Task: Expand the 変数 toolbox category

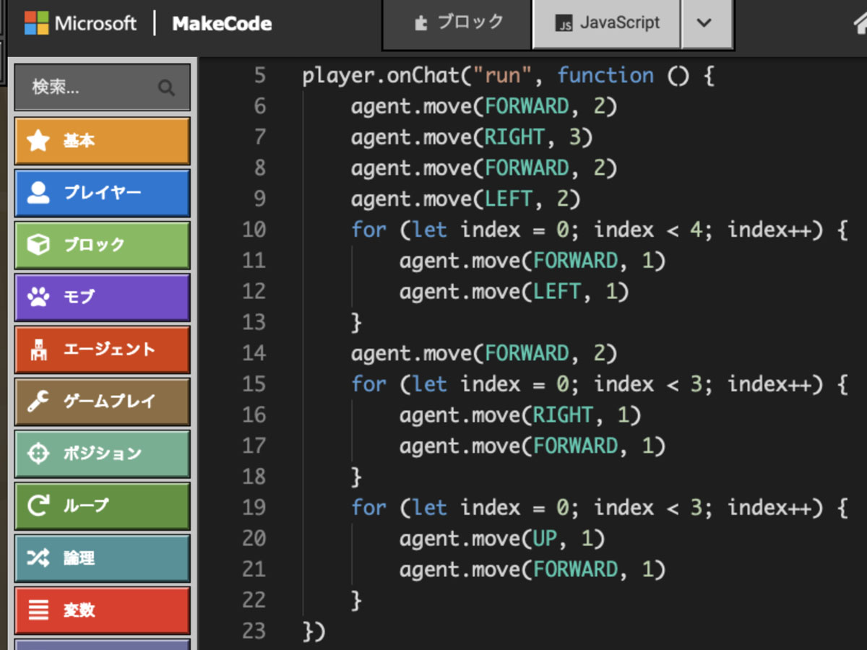Action: pyautogui.click(x=102, y=610)
